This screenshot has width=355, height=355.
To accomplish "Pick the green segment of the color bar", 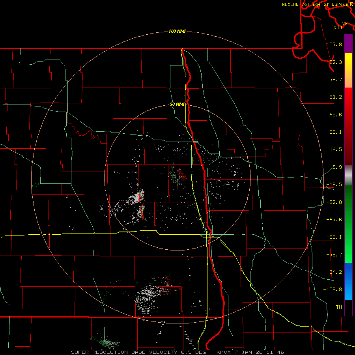I will pos(348,224).
